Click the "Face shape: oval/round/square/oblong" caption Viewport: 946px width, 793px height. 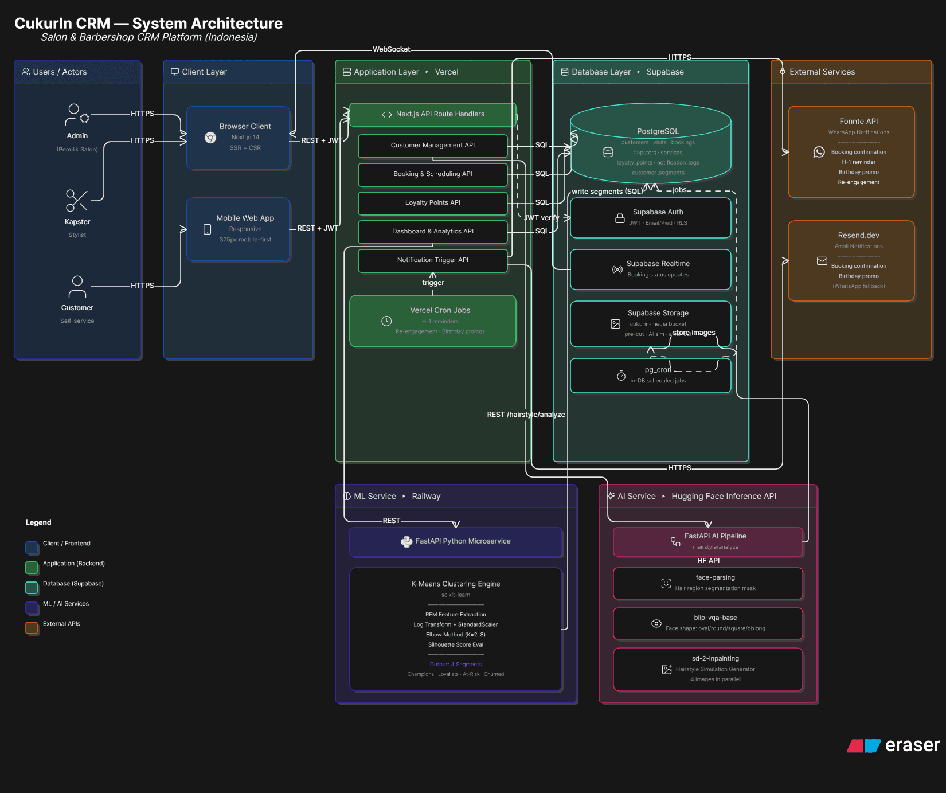tap(716, 628)
